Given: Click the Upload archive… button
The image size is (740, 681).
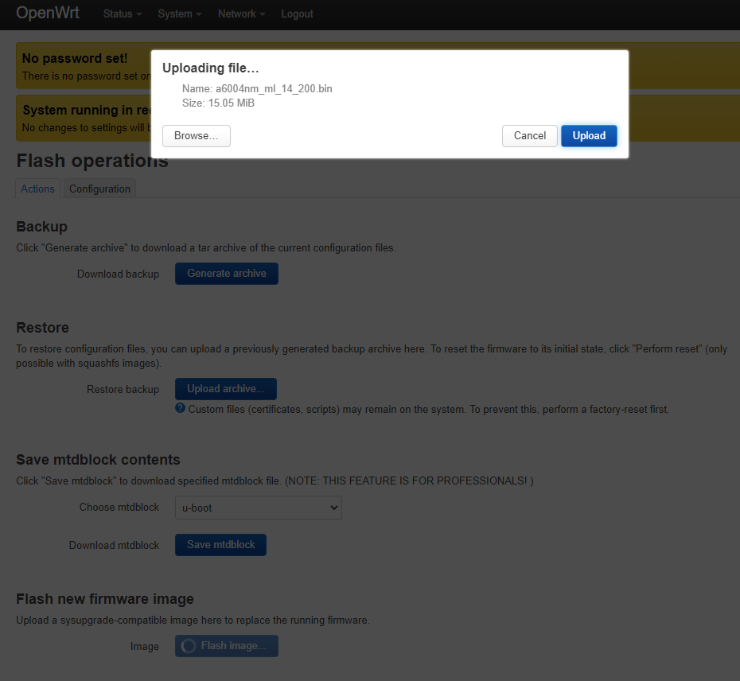Looking at the screenshot, I should click(226, 389).
